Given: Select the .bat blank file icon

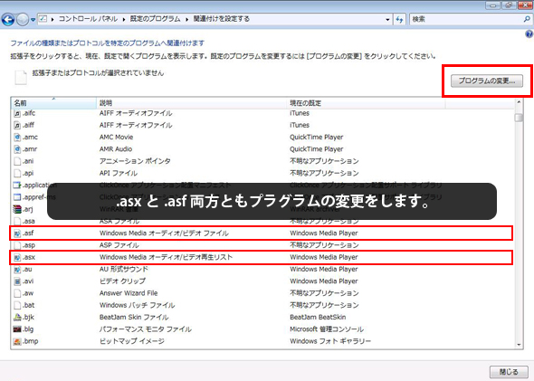Looking at the screenshot, I should pyautogui.click(x=17, y=305).
